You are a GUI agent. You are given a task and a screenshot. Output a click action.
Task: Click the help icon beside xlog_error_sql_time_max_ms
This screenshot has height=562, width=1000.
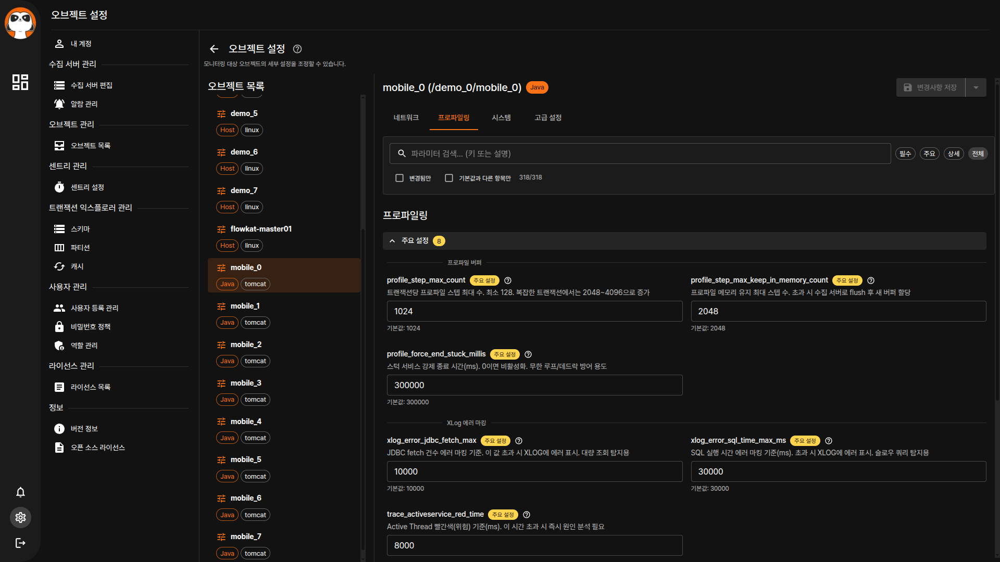click(x=829, y=441)
